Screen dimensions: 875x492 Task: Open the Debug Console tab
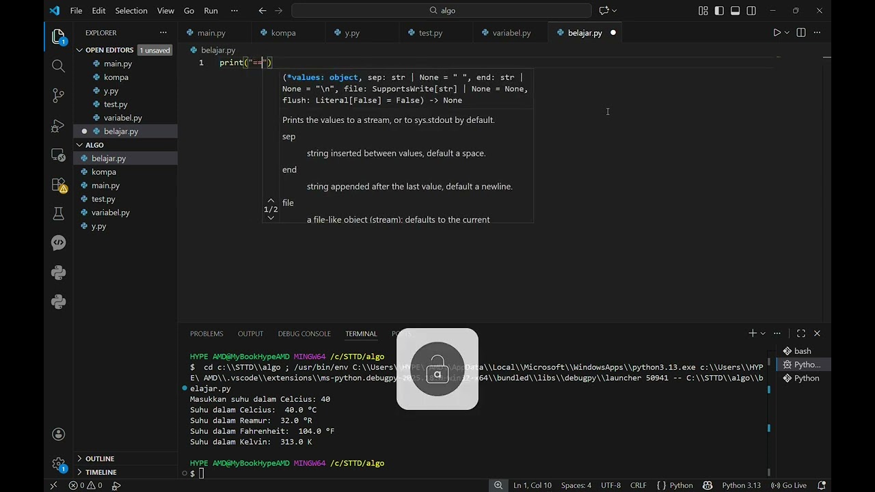point(304,333)
